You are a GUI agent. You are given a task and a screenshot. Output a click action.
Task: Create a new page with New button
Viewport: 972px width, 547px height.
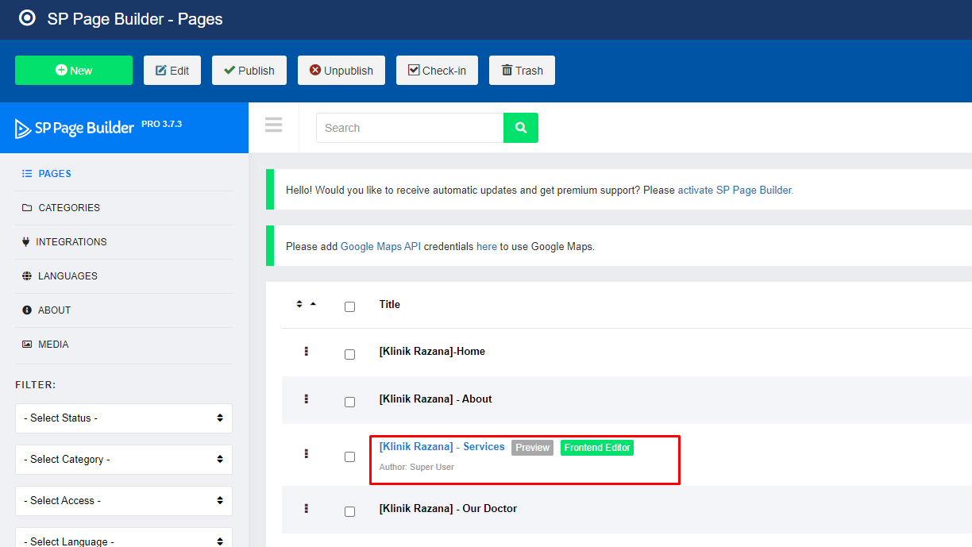[x=74, y=70]
